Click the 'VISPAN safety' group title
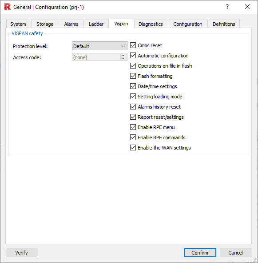Image resolution: width=258 pixels, height=263 pixels. (x=27, y=33)
